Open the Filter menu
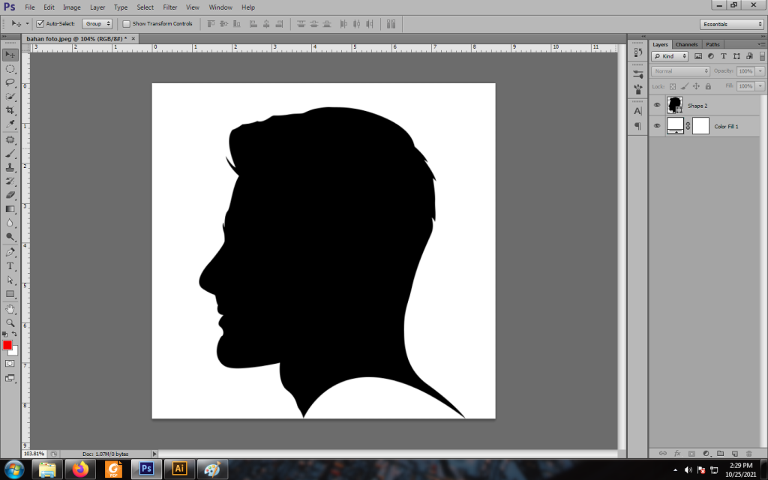 point(170,7)
